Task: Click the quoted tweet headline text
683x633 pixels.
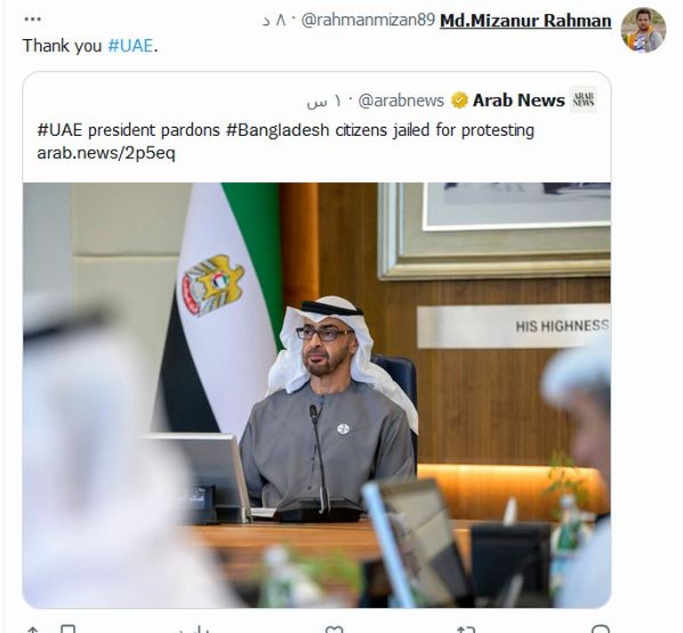Action: click(x=285, y=130)
